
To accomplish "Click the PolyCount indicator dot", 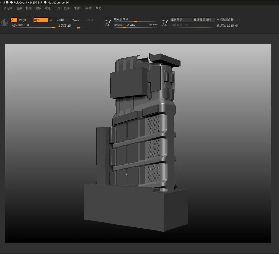I will point(11,2).
